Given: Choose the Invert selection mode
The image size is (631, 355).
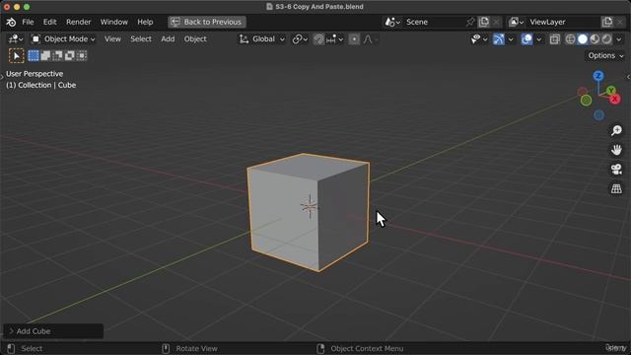Looking at the screenshot, I should pyautogui.click(x=70, y=55).
